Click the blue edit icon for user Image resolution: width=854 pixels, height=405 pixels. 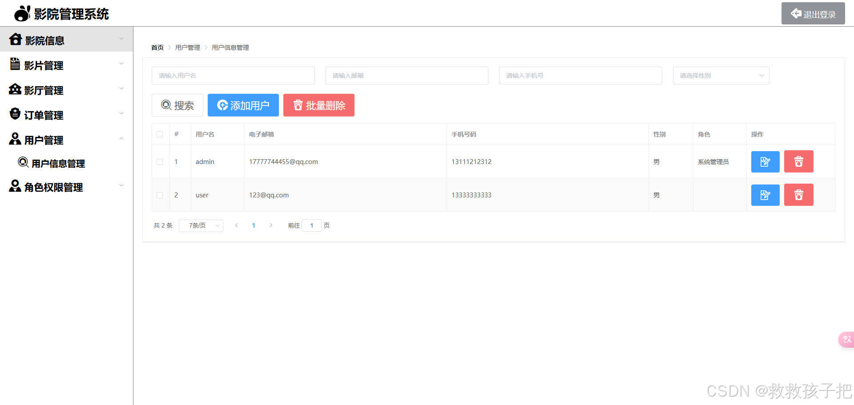coord(765,195)
